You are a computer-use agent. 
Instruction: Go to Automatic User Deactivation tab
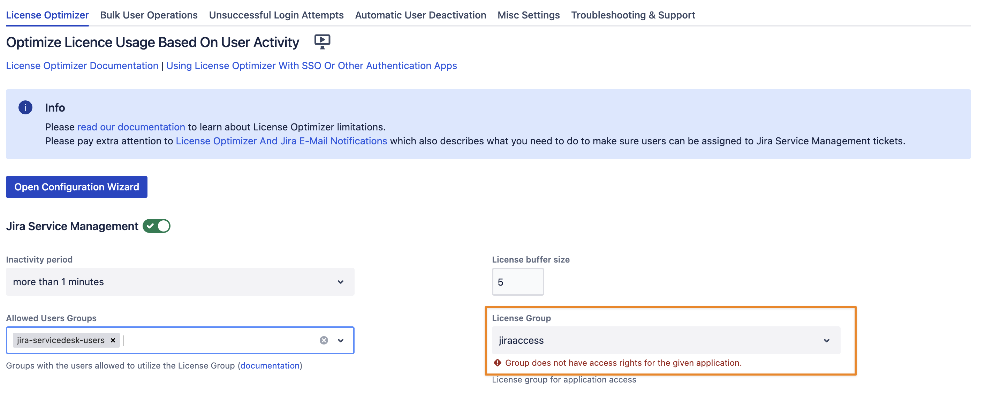pos(420,15)
